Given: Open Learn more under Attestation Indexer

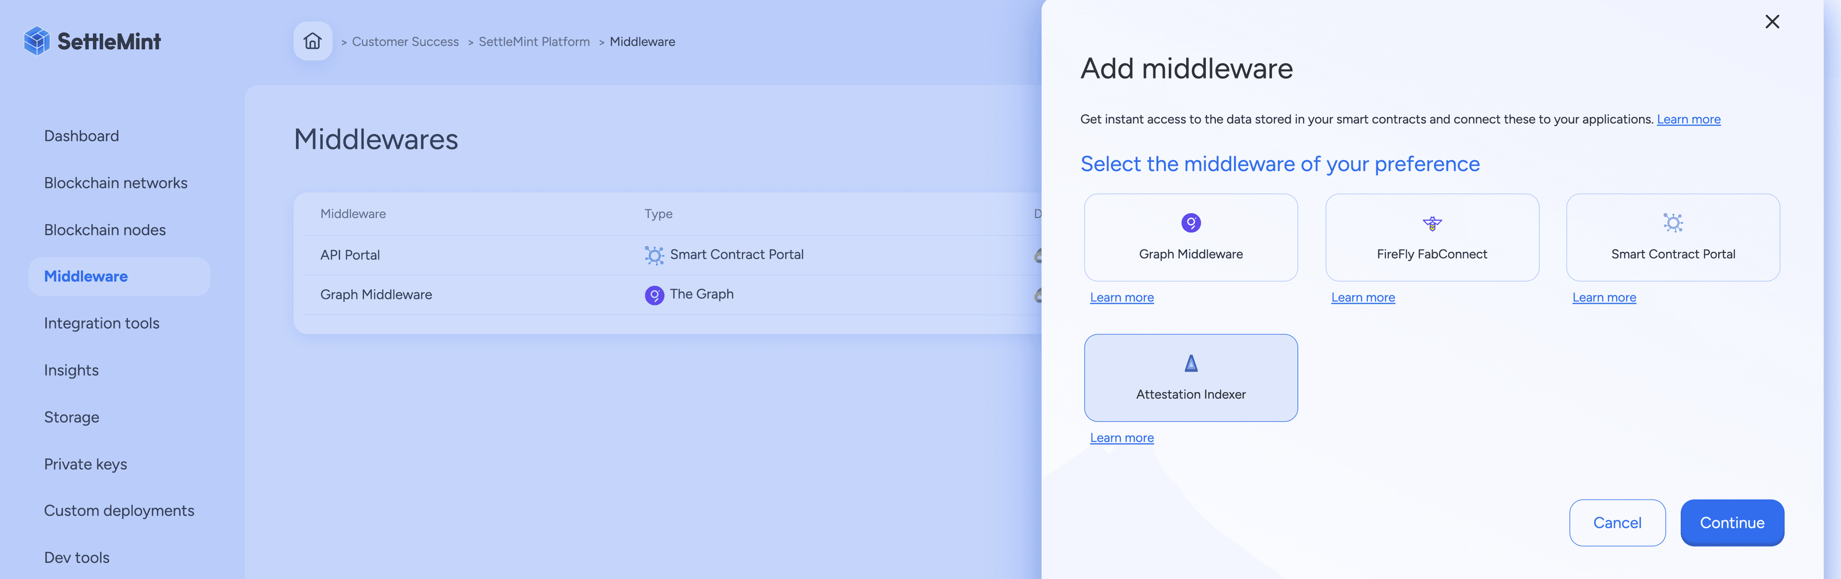Looking at the screenshot, I should 1121,438.
